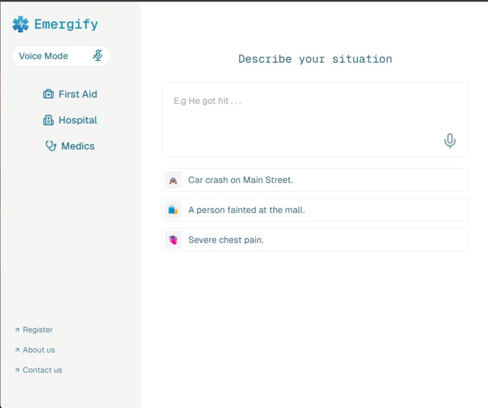The image size is (488, 408).
Task: Click the heart emoji icon
Action: pos(173,240)
